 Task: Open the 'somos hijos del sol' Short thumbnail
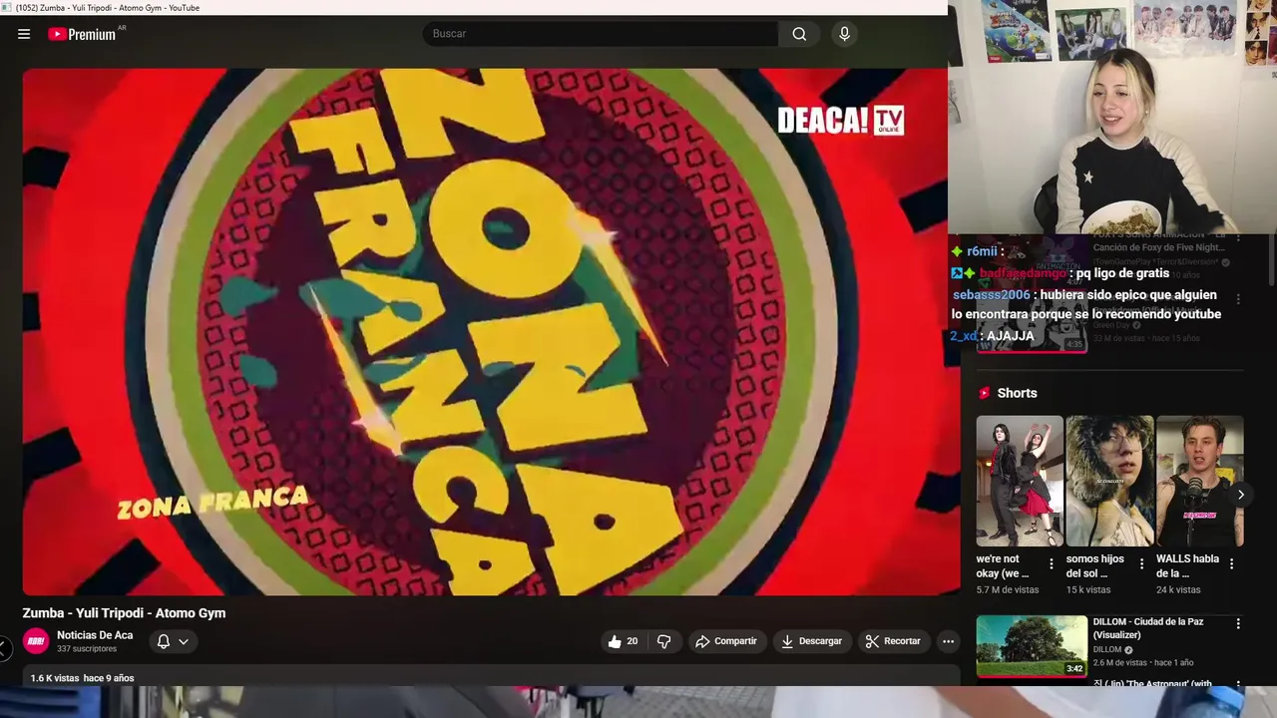(x=1109, y=481)
